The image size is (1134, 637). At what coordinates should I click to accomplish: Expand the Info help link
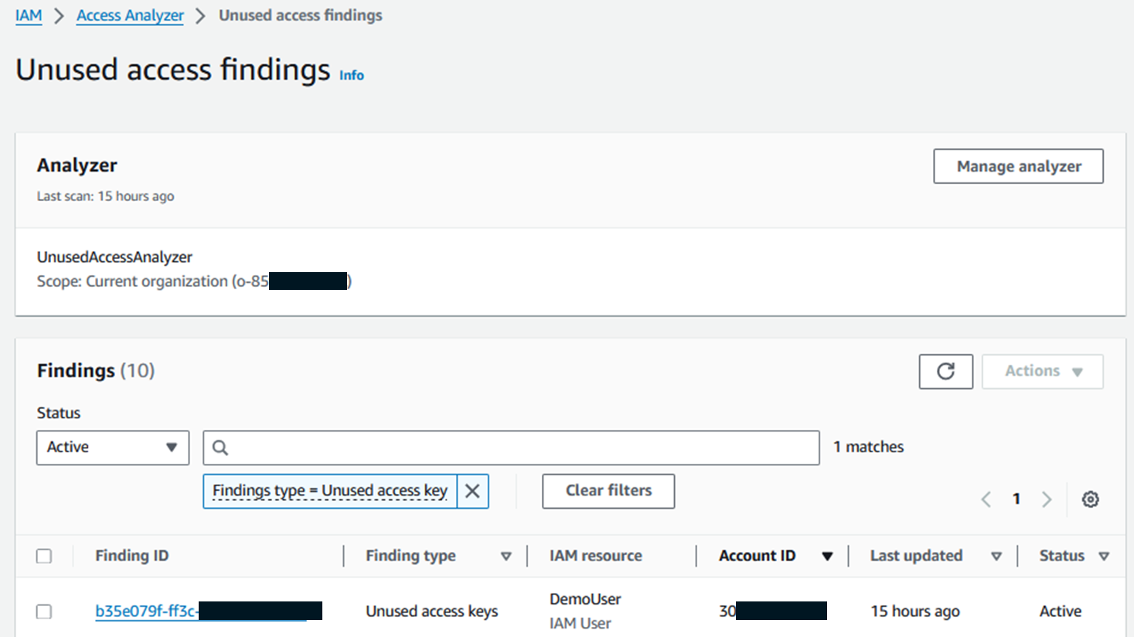pos(352,75)
